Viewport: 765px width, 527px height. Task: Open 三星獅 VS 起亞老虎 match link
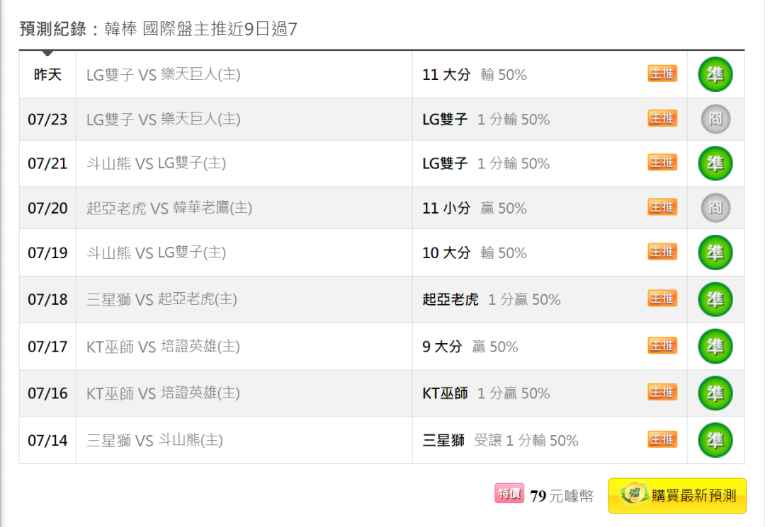tap(161, 299)
